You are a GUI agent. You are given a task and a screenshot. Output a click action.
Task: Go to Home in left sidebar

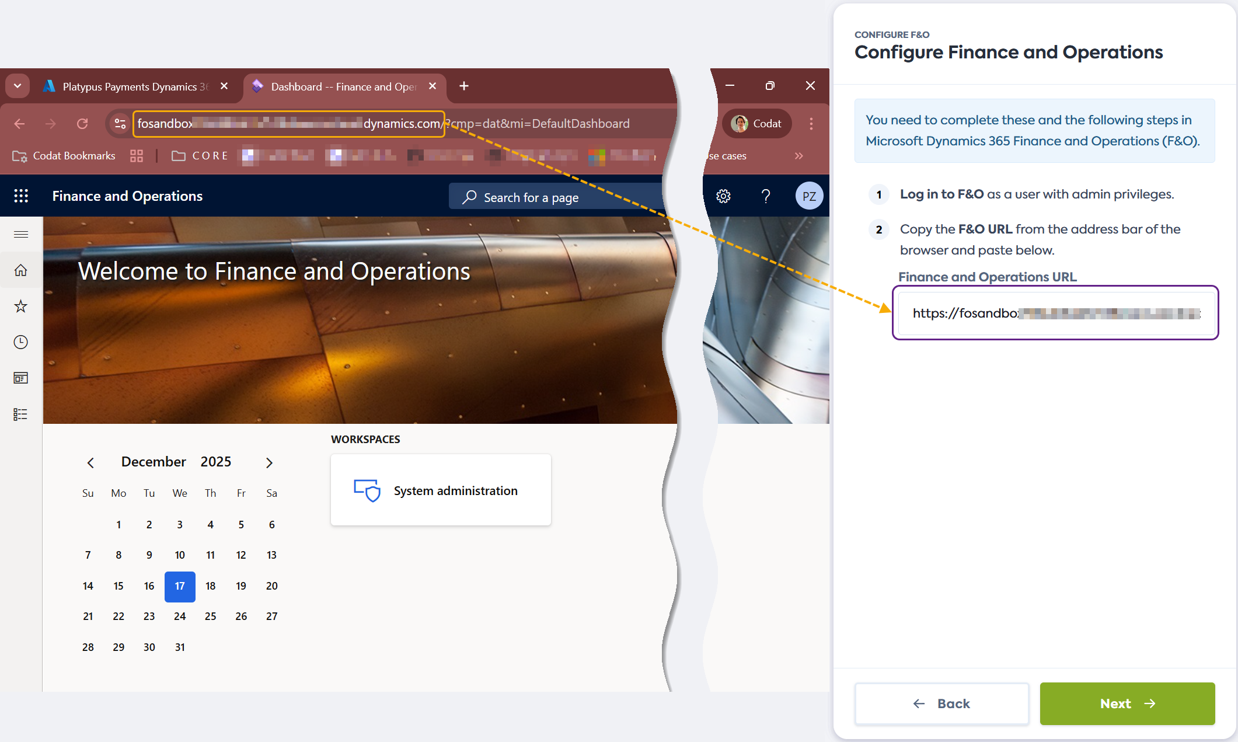(21, 270)
